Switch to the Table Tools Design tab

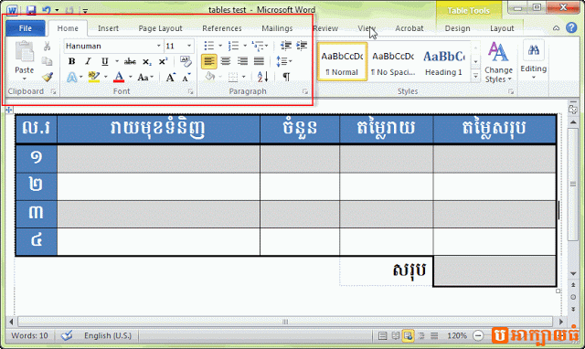point(457,28)
